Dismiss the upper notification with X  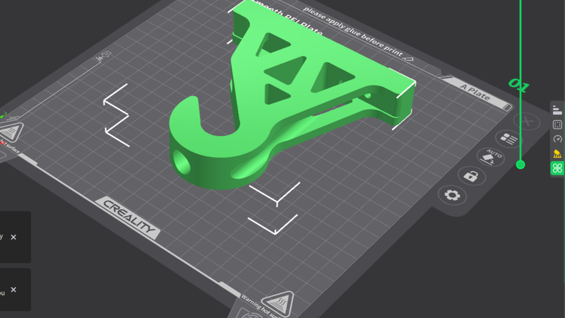point(13,237)
